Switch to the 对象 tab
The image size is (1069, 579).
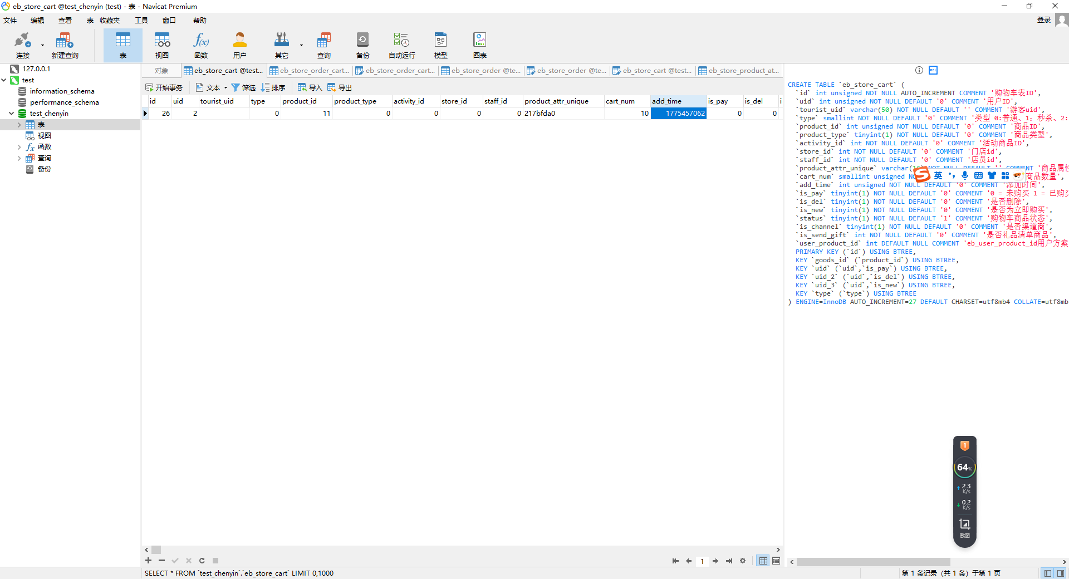pyautogui.click(x=161, y=71)
